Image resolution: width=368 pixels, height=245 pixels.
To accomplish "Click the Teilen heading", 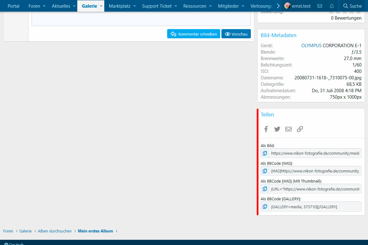I will (x=267, y=115).
